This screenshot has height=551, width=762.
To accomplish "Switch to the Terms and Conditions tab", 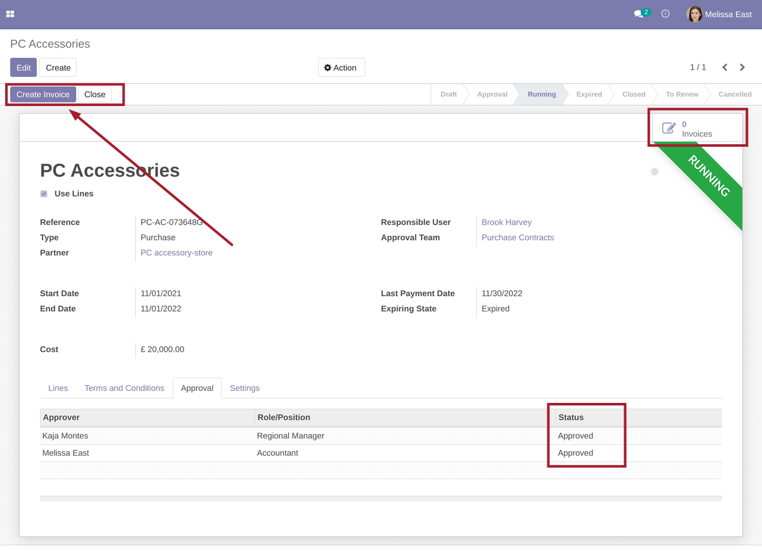I will 124,388.
